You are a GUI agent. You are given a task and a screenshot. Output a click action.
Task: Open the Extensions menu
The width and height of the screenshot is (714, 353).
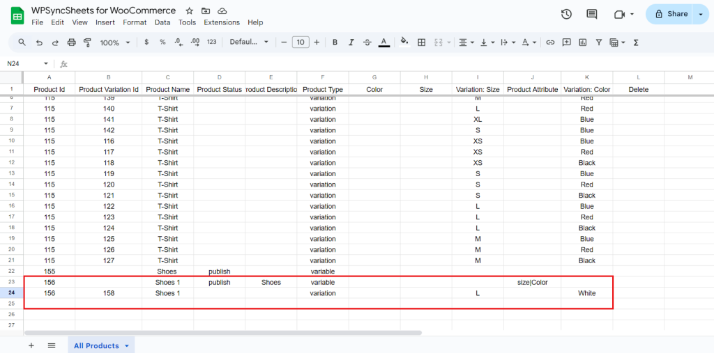tap(222, 22)
